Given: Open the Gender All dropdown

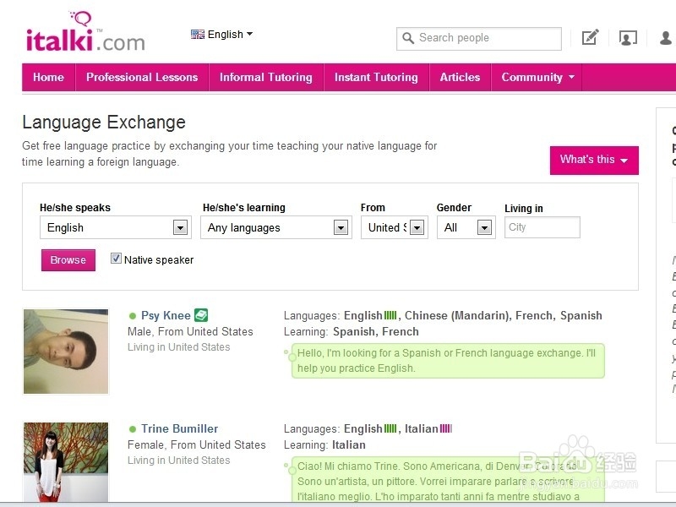Looking at the screenshot, I should (466, 227).
